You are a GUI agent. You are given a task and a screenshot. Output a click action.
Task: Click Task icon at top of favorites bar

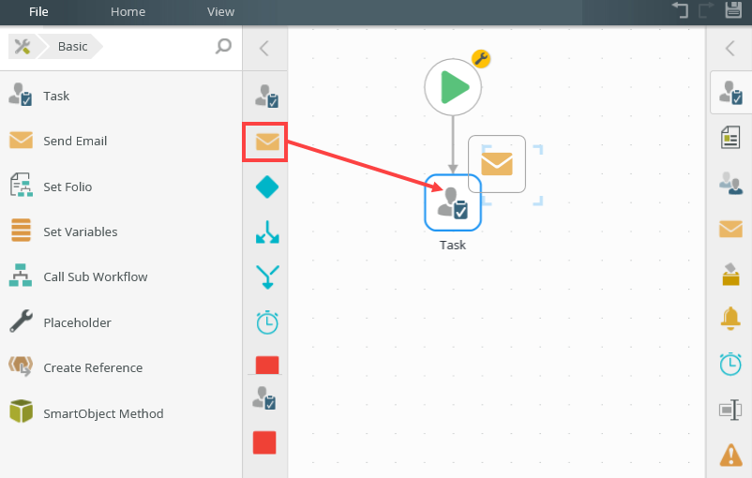tap(266, 96)
